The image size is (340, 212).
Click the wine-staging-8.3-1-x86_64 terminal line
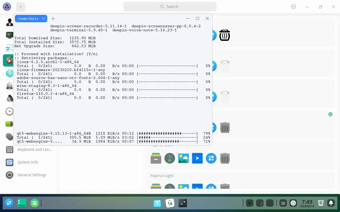tap(46, 86)
